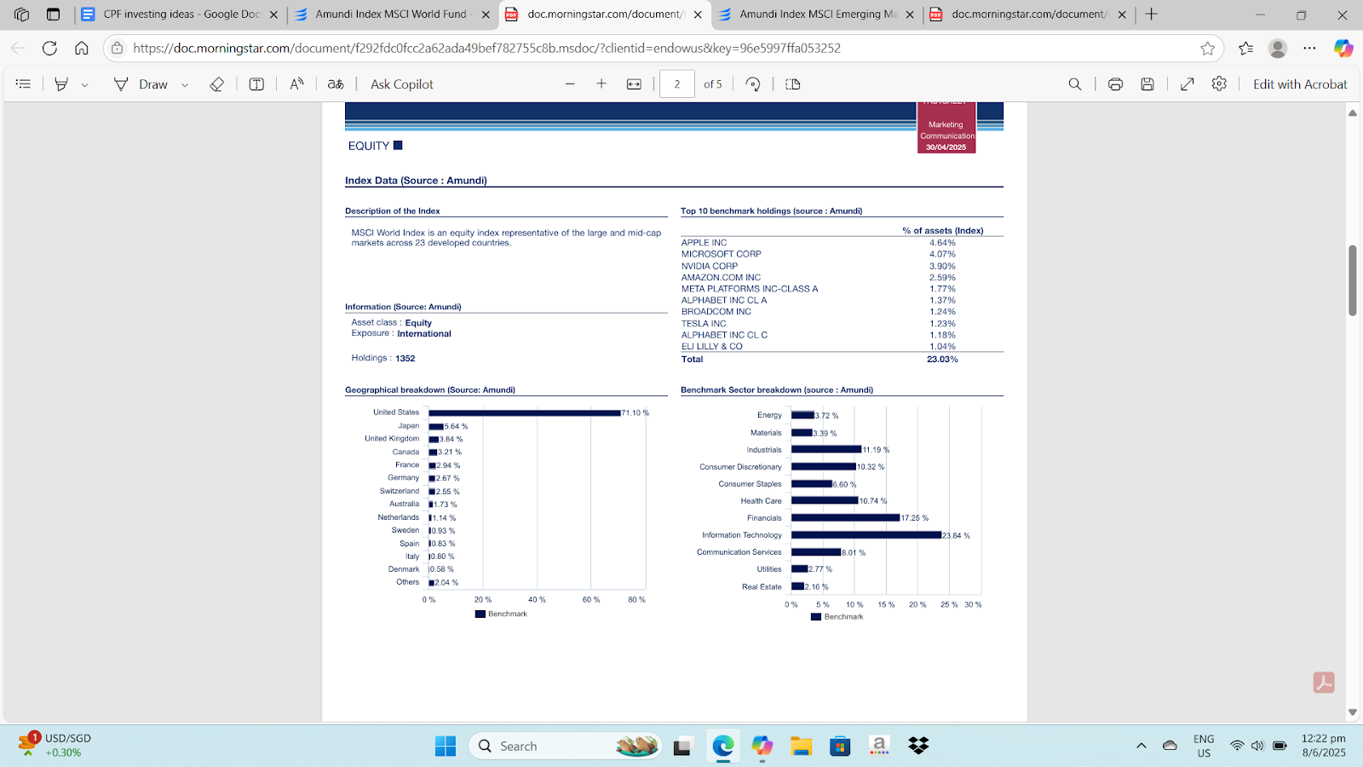Screen dimensions: 1363x767
Task: Click the taskbar Search box
Action: (566, 747)
